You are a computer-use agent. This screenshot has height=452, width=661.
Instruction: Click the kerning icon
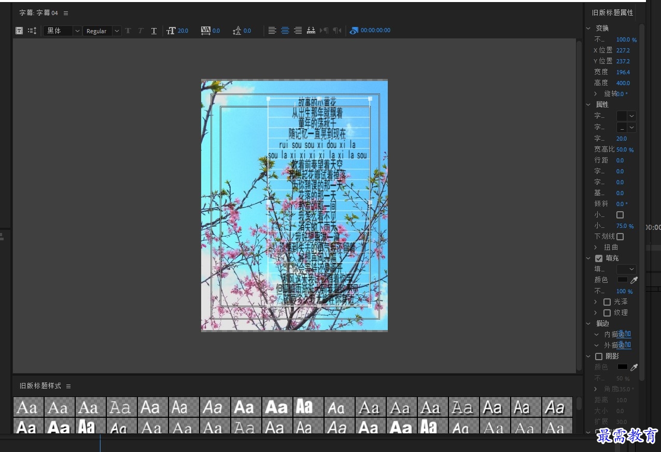(x=206, y=31)
